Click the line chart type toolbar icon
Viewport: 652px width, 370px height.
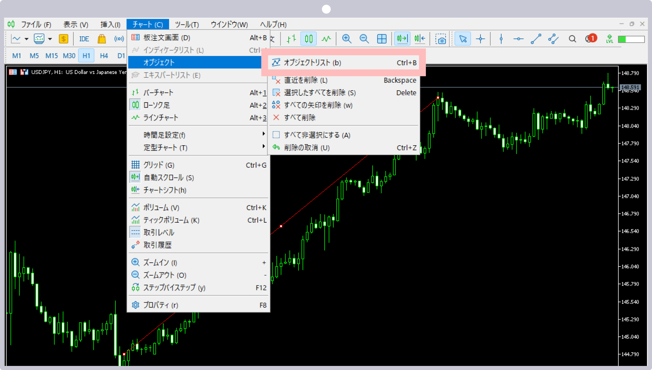pos(16,39)
